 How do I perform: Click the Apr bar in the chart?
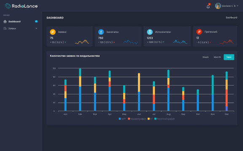(110, 91)
